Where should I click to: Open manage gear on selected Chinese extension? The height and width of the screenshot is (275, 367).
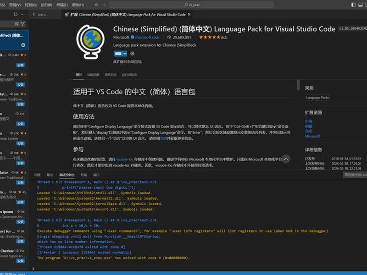click(23, 45)
